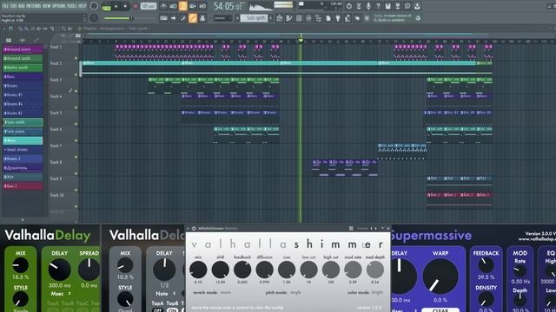Toggle the loop recording icon
This screenshot has width=556, height=312.
pos(202,6)
